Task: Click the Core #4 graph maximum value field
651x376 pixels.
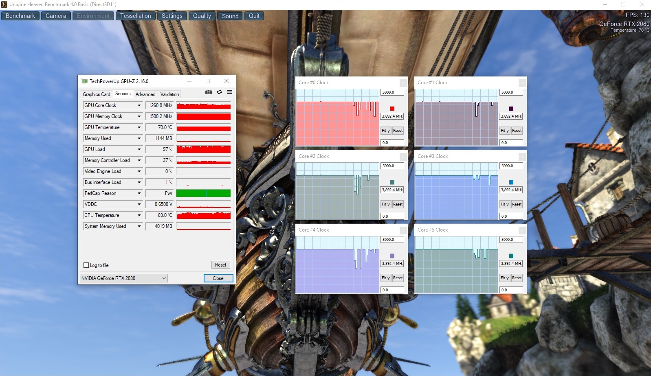Action: (392, 240)
